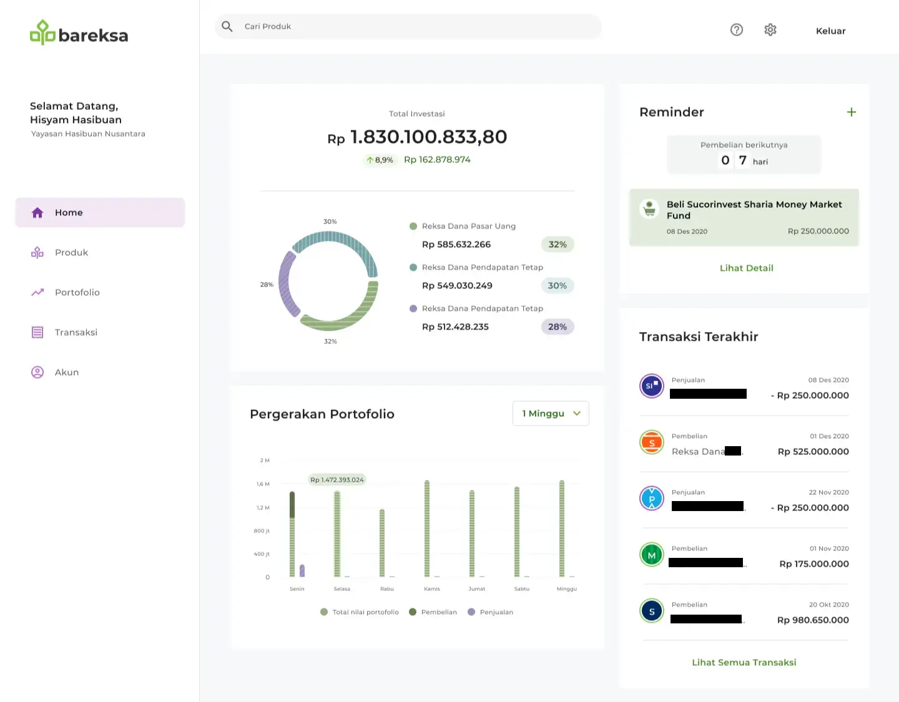Click the Home house icon
This screenshot has height=702, width=899.
37,213
